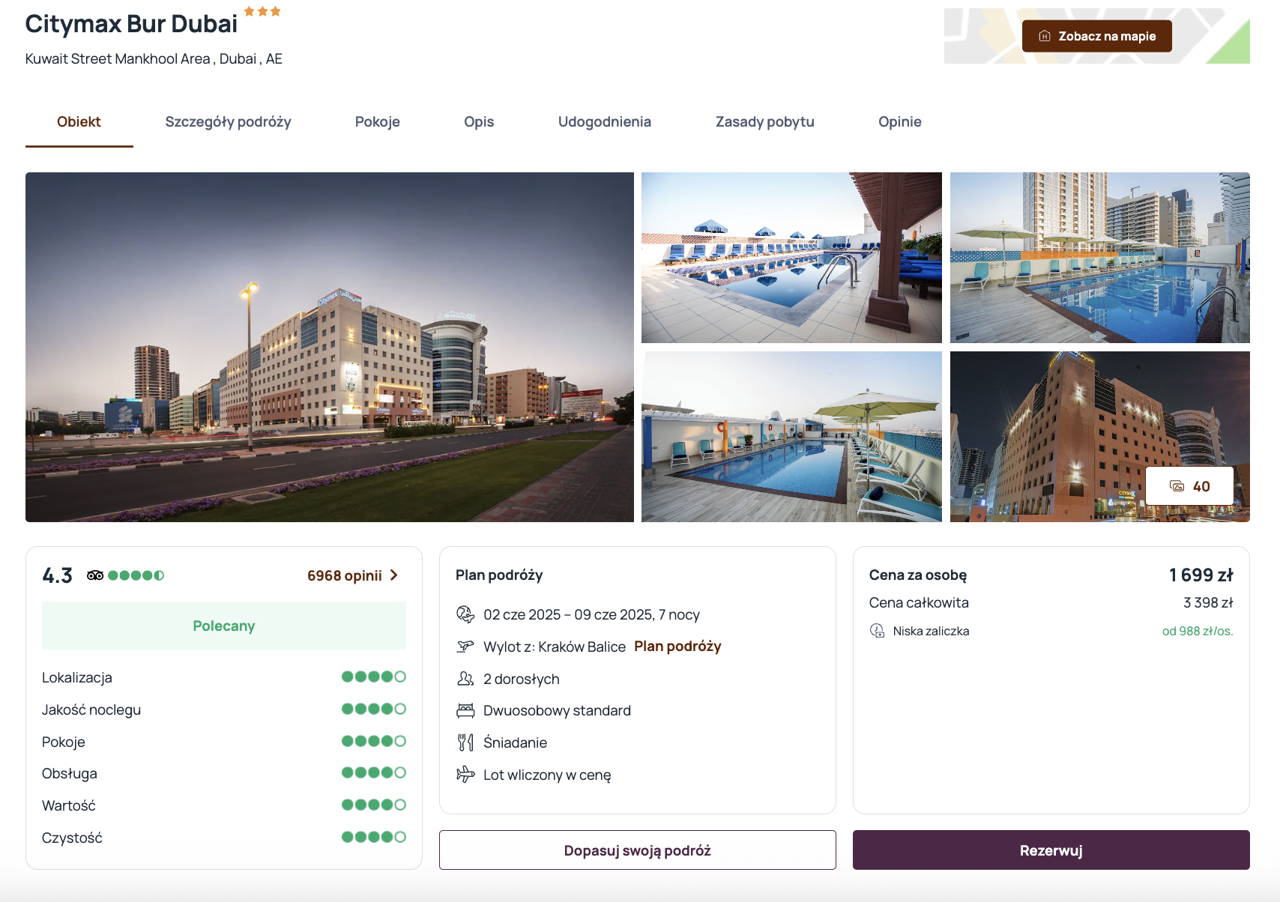Click the Polecany badge
The width and height of the screenshot is (1280, 902).
(x=224, y=626)
